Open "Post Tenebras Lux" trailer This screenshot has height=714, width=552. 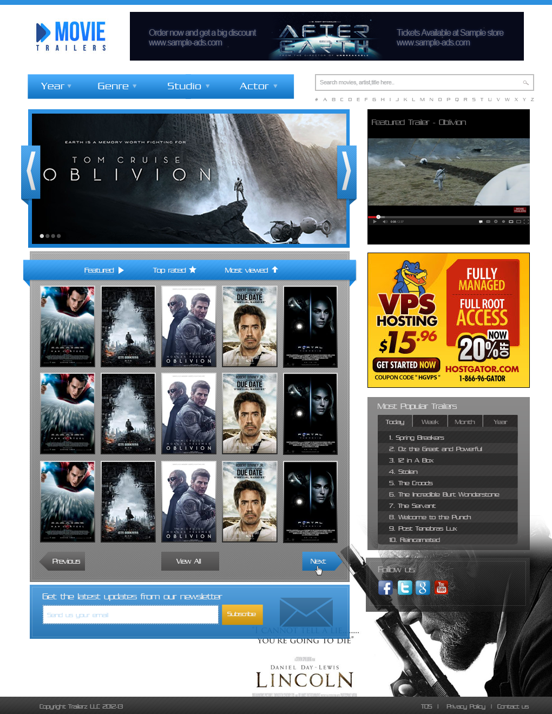click(448, 528)
